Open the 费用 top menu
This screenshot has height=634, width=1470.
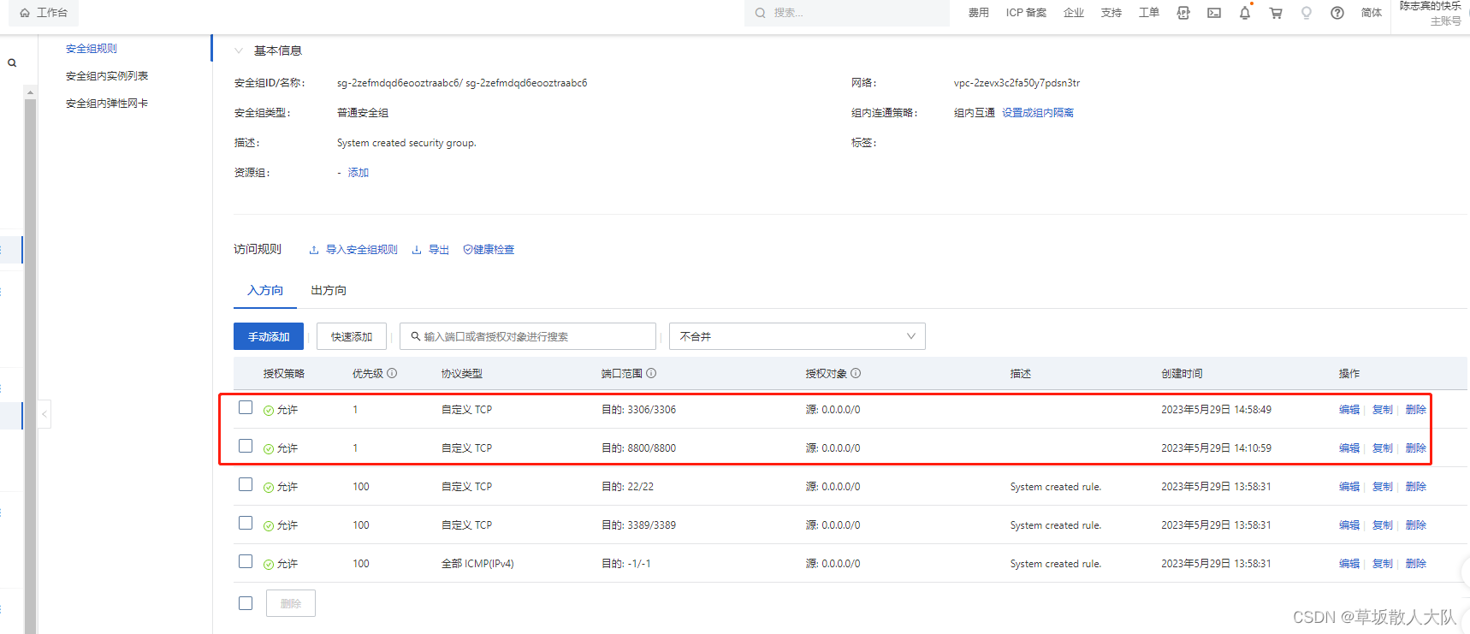click(979, 13)
